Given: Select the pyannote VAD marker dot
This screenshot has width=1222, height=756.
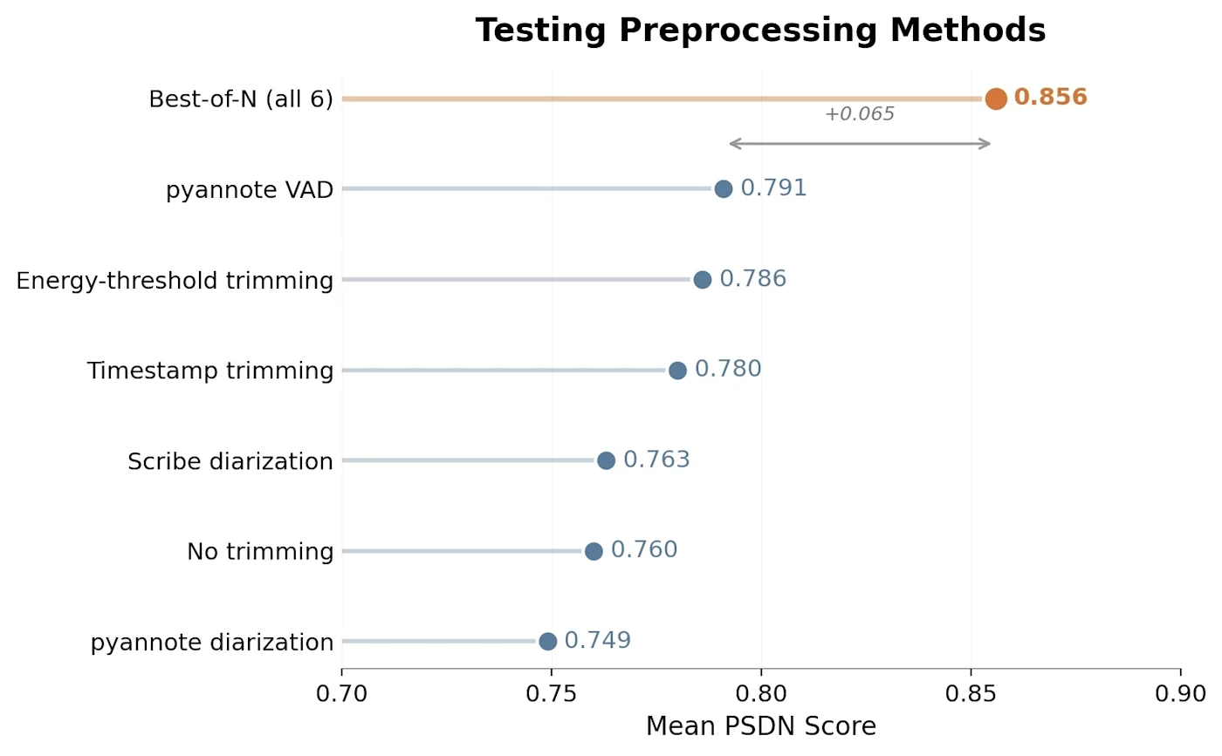Looking at the screenshot, I should point(724,188).
